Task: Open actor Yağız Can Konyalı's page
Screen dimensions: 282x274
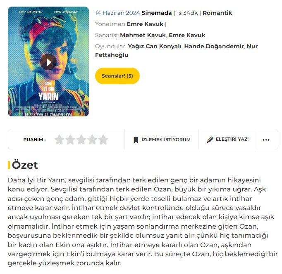Action: coord(155,46)
